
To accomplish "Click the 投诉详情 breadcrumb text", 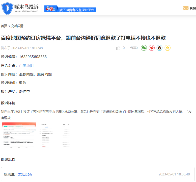I will point(17,26).
